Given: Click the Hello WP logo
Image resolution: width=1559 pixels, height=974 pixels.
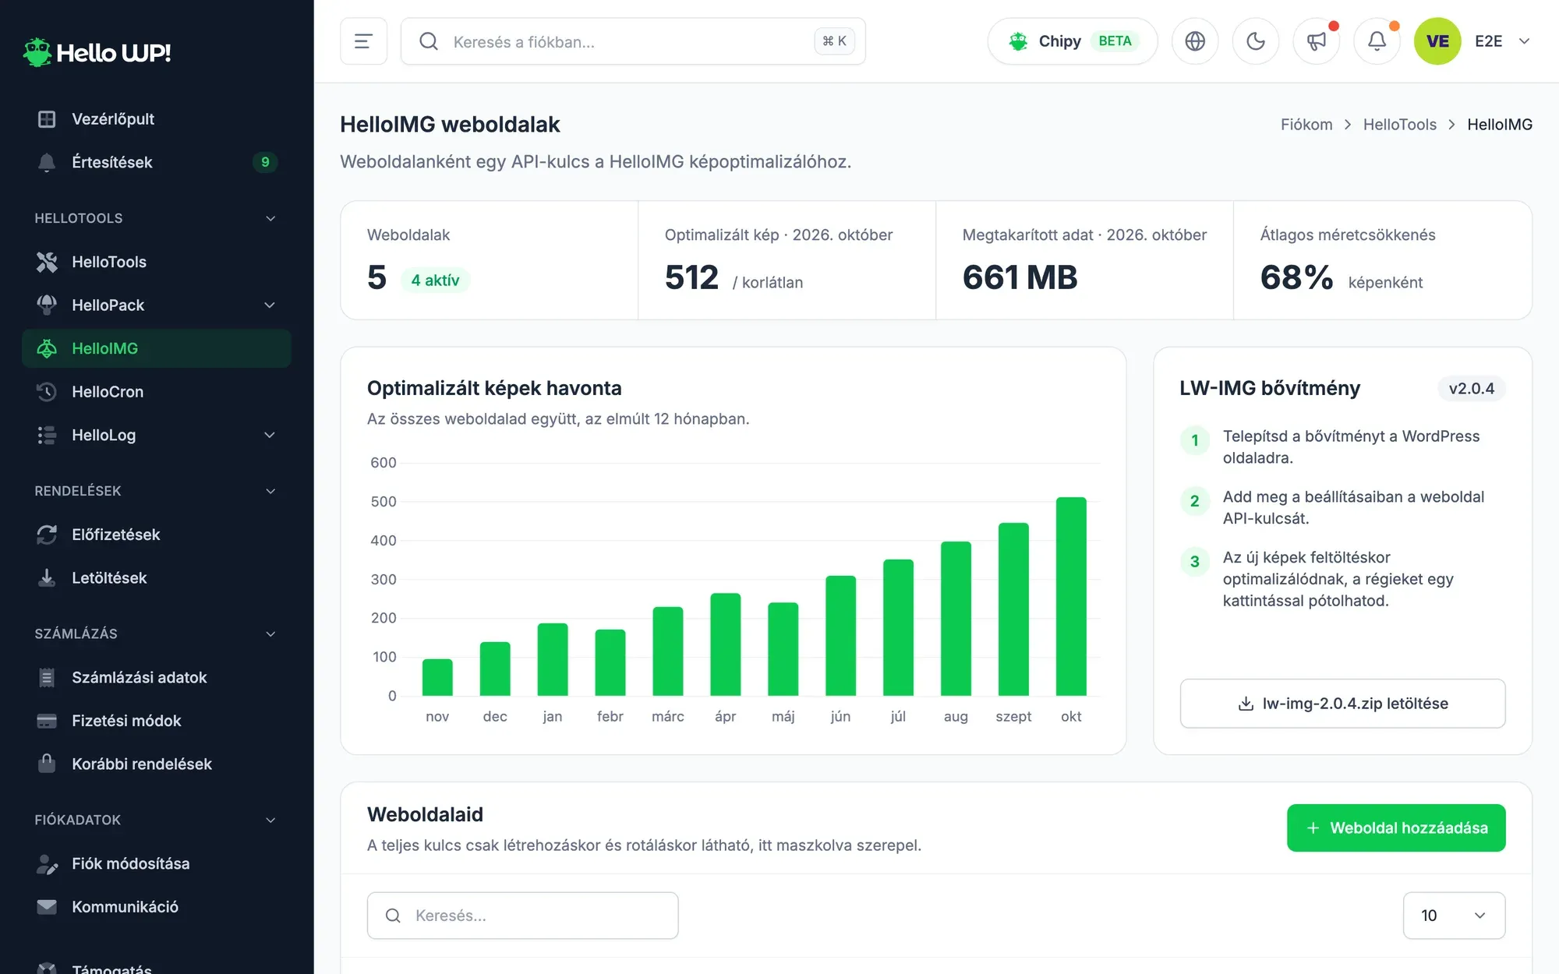Looking at the screenshot, I should pos(97,52).
